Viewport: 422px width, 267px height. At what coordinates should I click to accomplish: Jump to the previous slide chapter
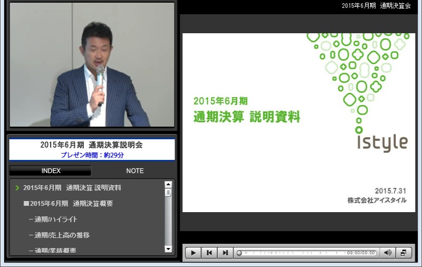(x=209, y=253)
